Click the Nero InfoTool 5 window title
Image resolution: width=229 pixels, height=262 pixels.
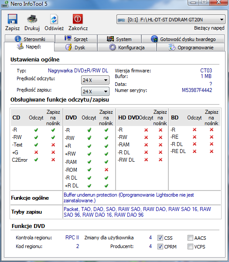[x=29, y=3]
